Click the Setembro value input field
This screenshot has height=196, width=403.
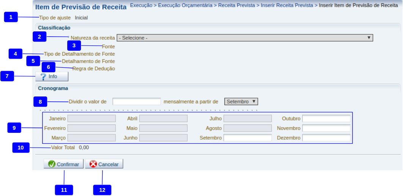point(247,138)
